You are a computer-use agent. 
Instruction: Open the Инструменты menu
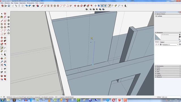31,3
